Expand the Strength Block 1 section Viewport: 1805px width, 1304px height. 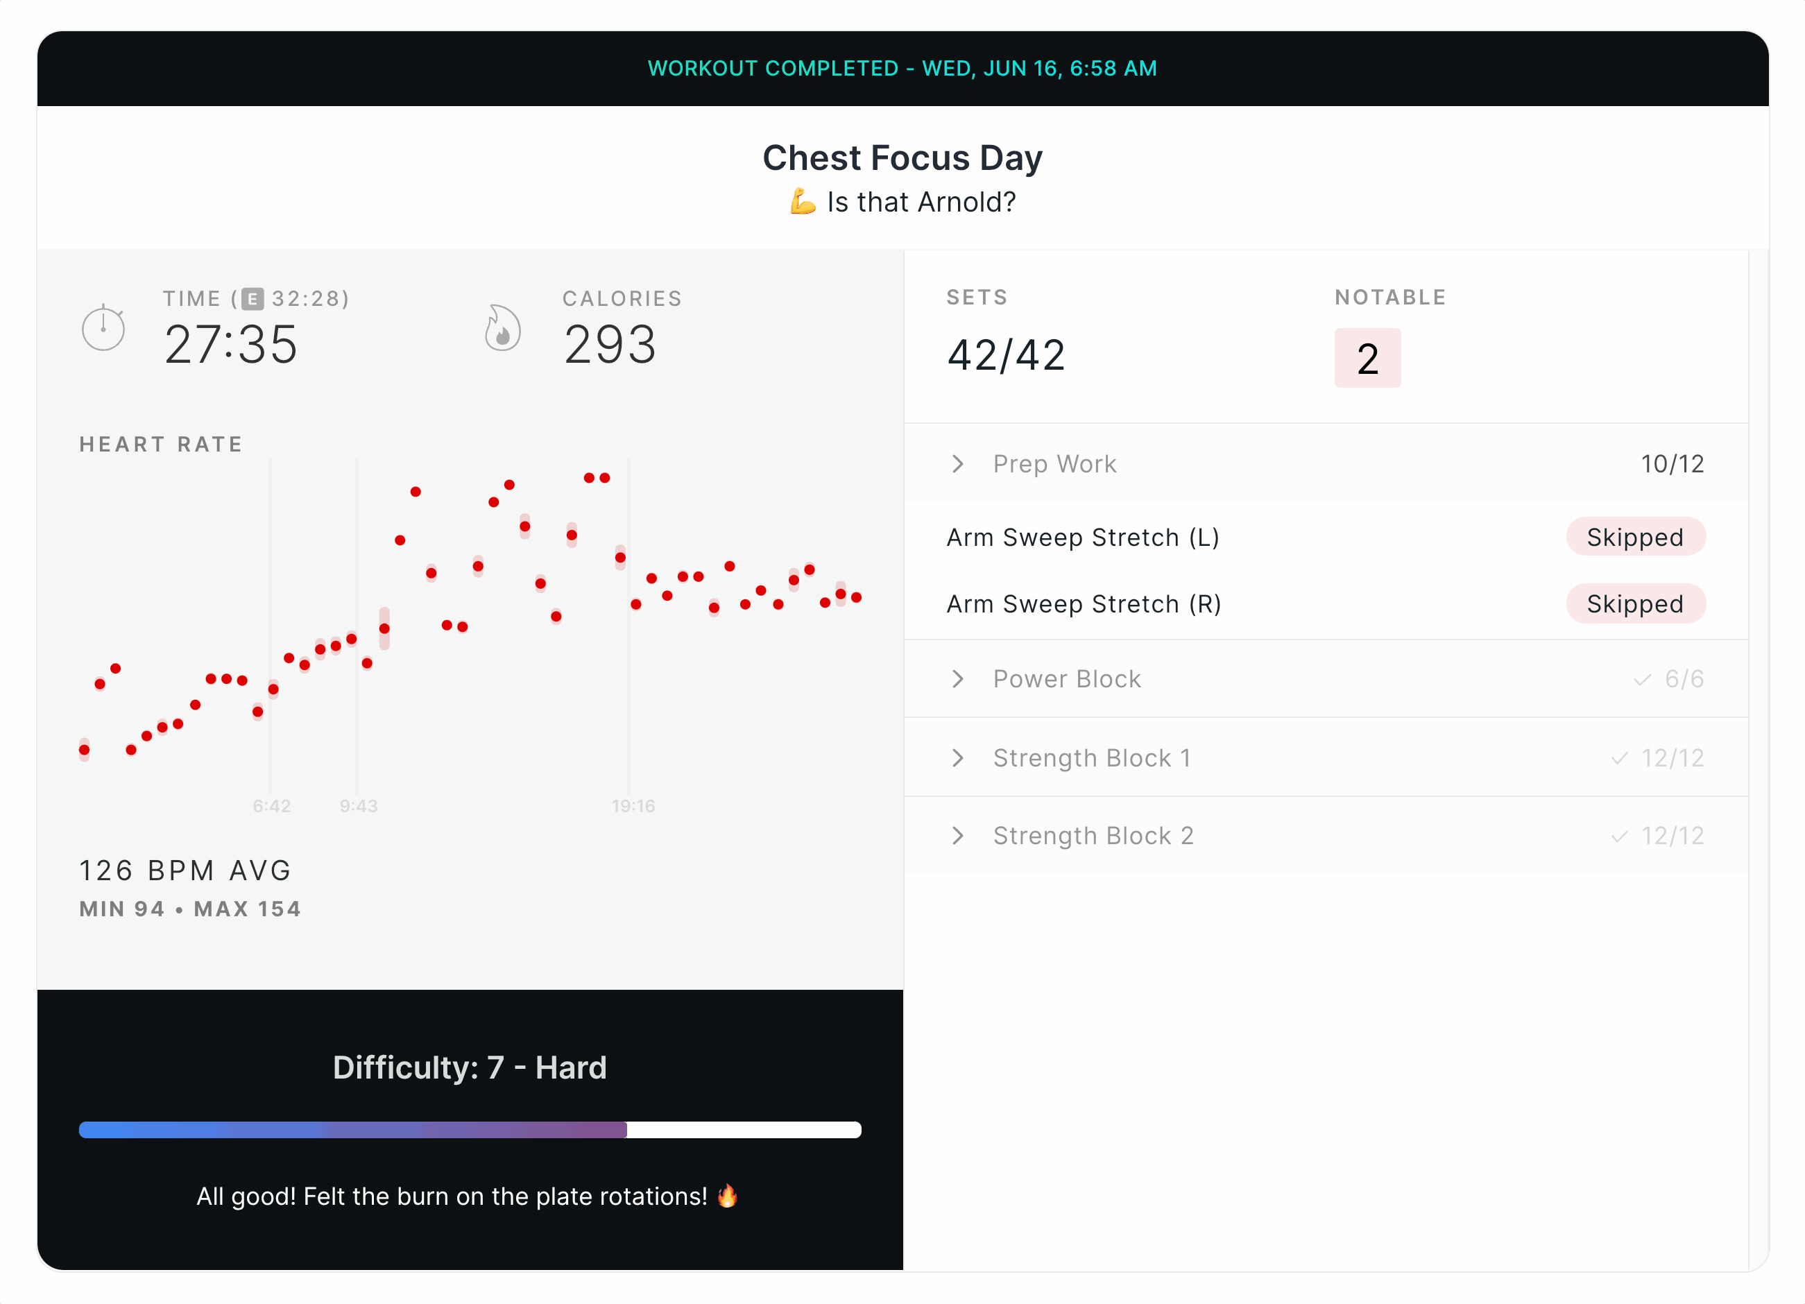[1326, 757]
